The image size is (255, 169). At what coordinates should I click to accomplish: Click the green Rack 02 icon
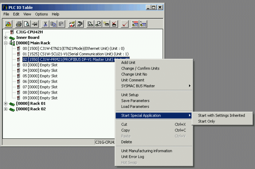tap(12, 109)
